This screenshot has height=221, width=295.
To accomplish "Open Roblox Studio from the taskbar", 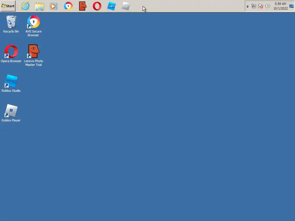I will pos(111,6).
